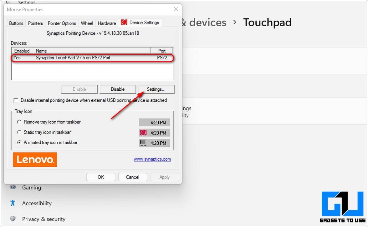
Task: Click the Lenovo logo image
Action: tap(35, 159)
